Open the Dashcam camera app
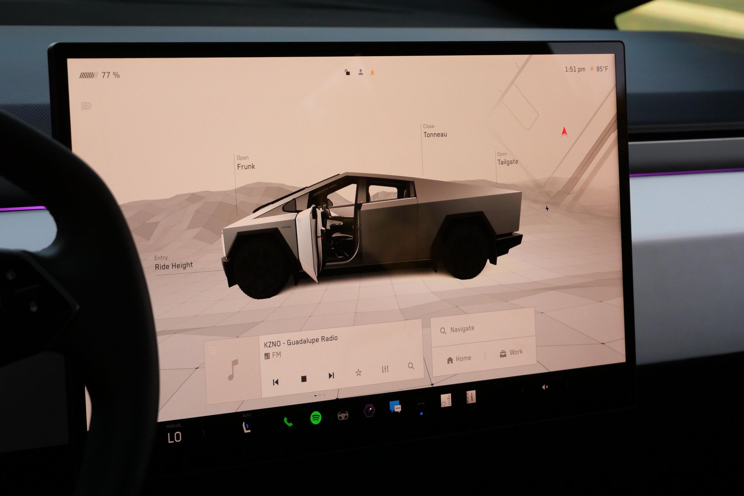The height and width of the screenshot is (496, 744). click(x=369, y=410)
